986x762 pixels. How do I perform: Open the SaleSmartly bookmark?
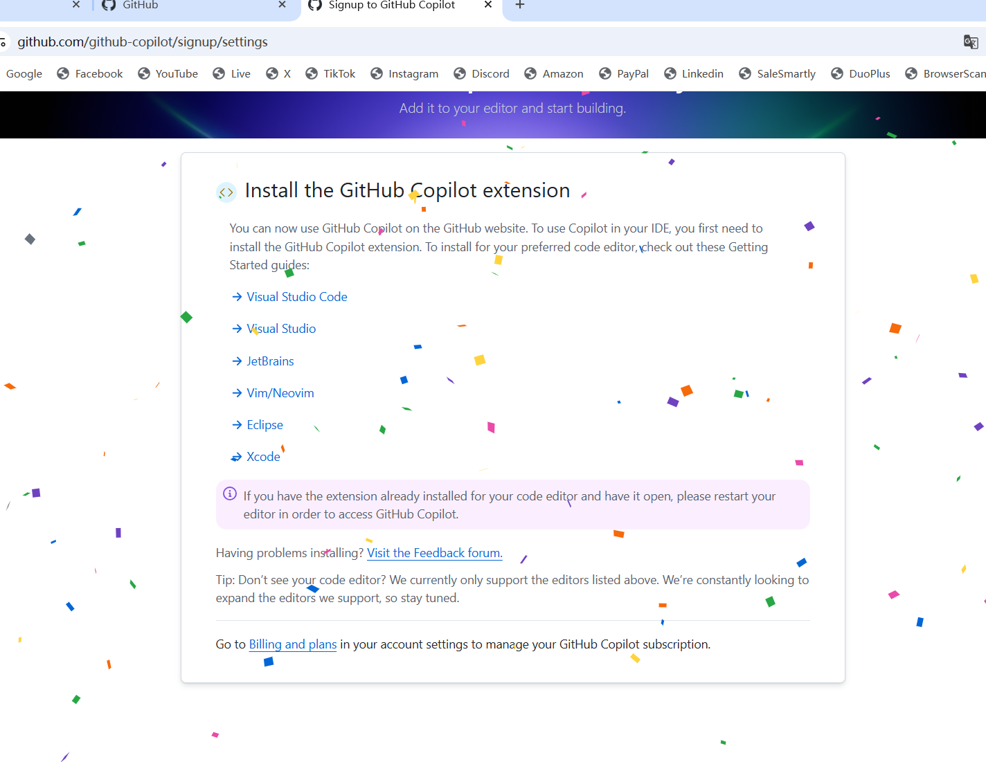(x=778, y=74)
